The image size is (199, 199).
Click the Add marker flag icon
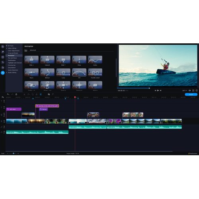point(53,94)
